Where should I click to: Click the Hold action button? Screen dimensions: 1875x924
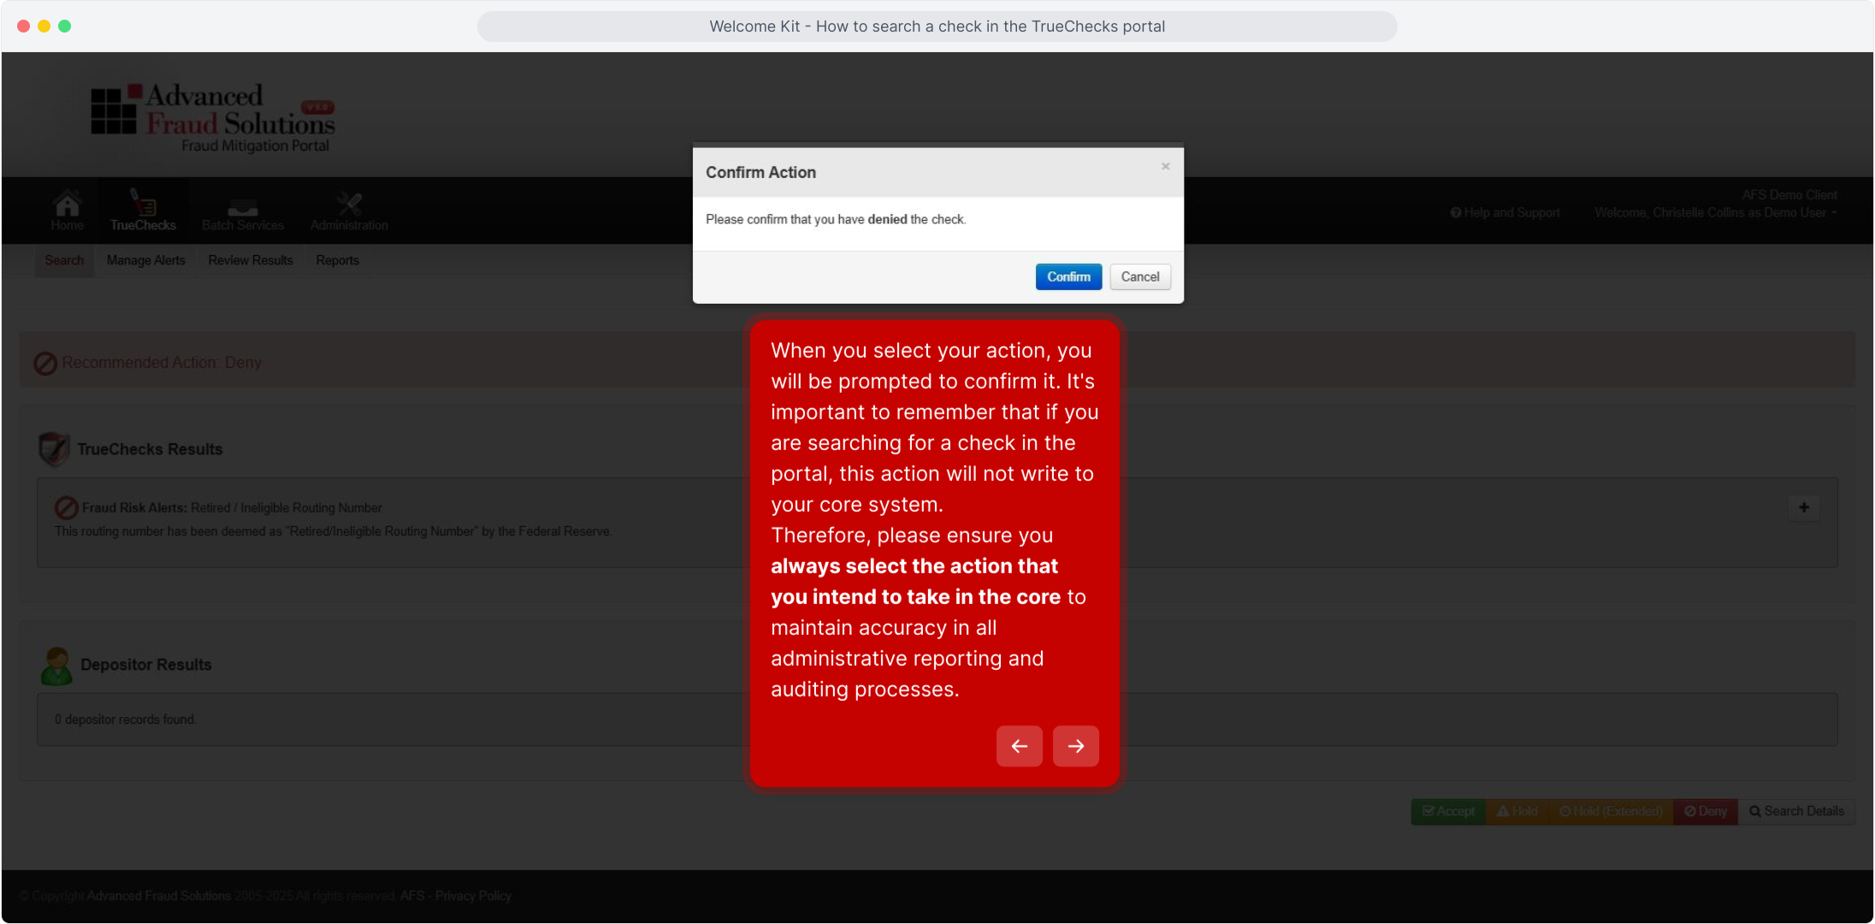click(x=1517, y=811)
